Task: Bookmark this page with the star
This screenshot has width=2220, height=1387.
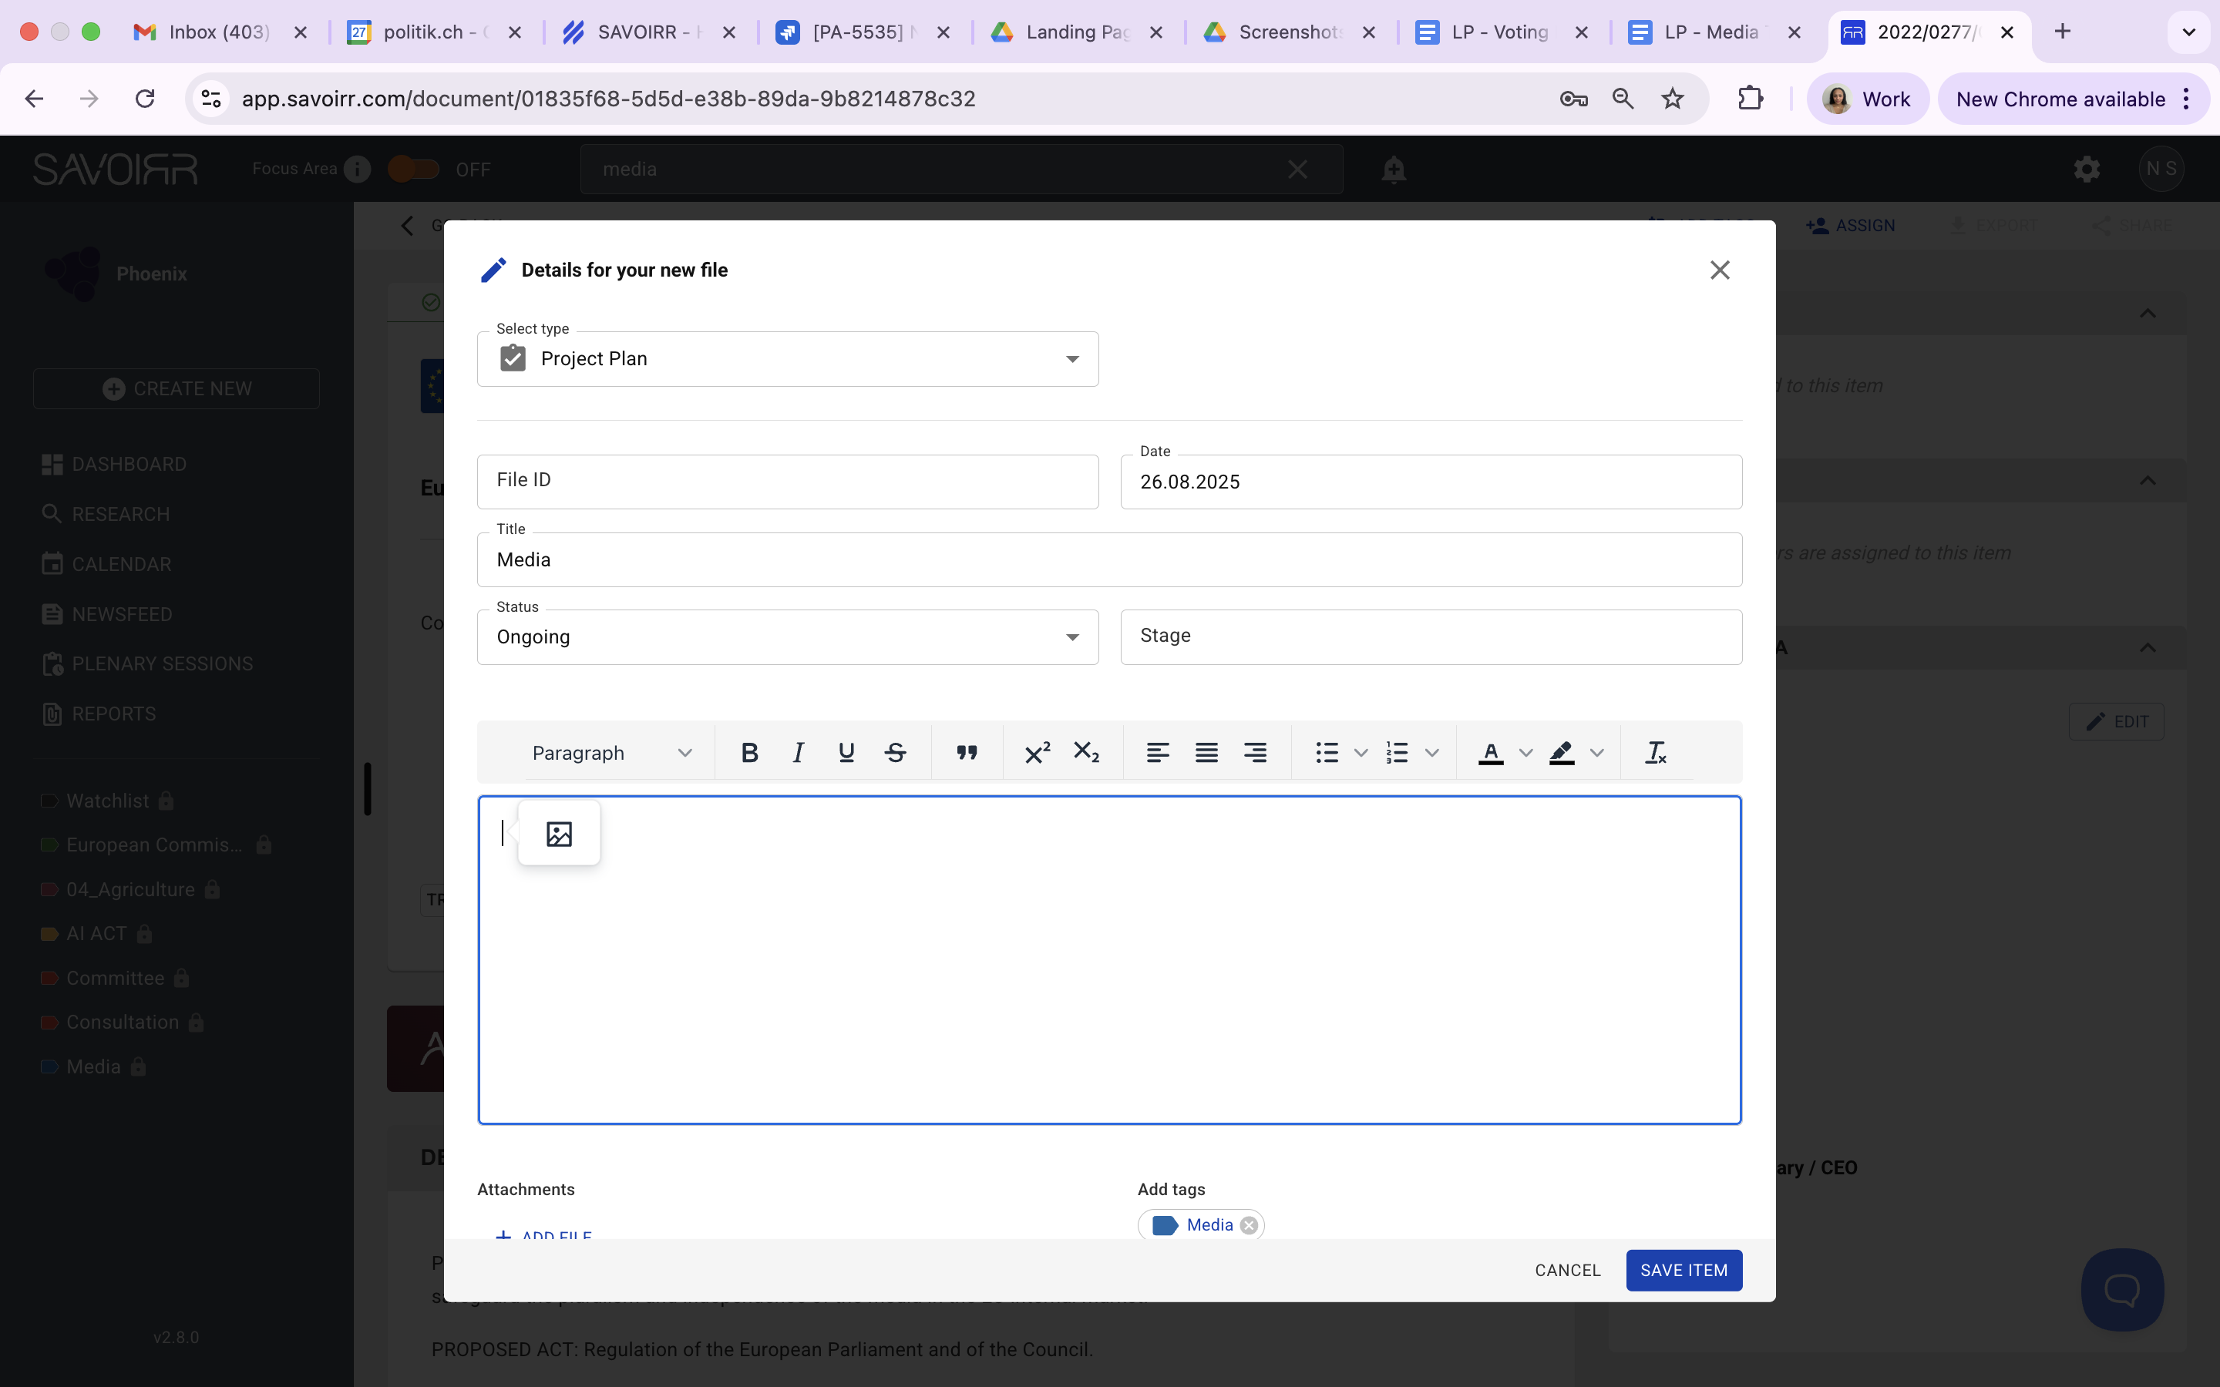Action: point(1673,98)
